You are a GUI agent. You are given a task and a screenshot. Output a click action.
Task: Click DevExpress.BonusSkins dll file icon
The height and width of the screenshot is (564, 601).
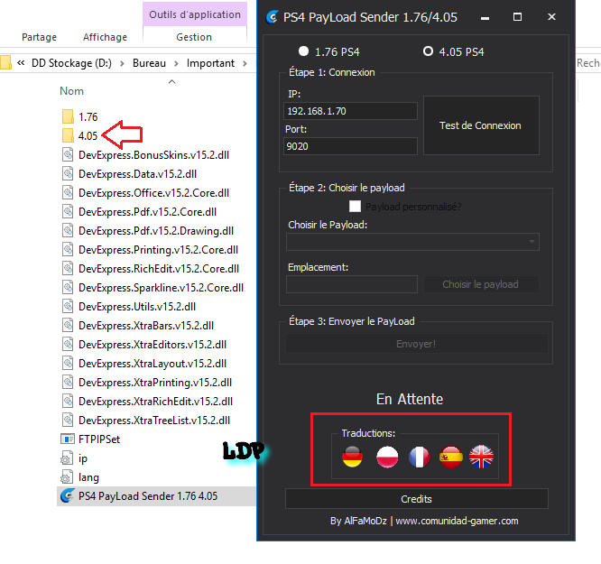[x=68, y=154]
